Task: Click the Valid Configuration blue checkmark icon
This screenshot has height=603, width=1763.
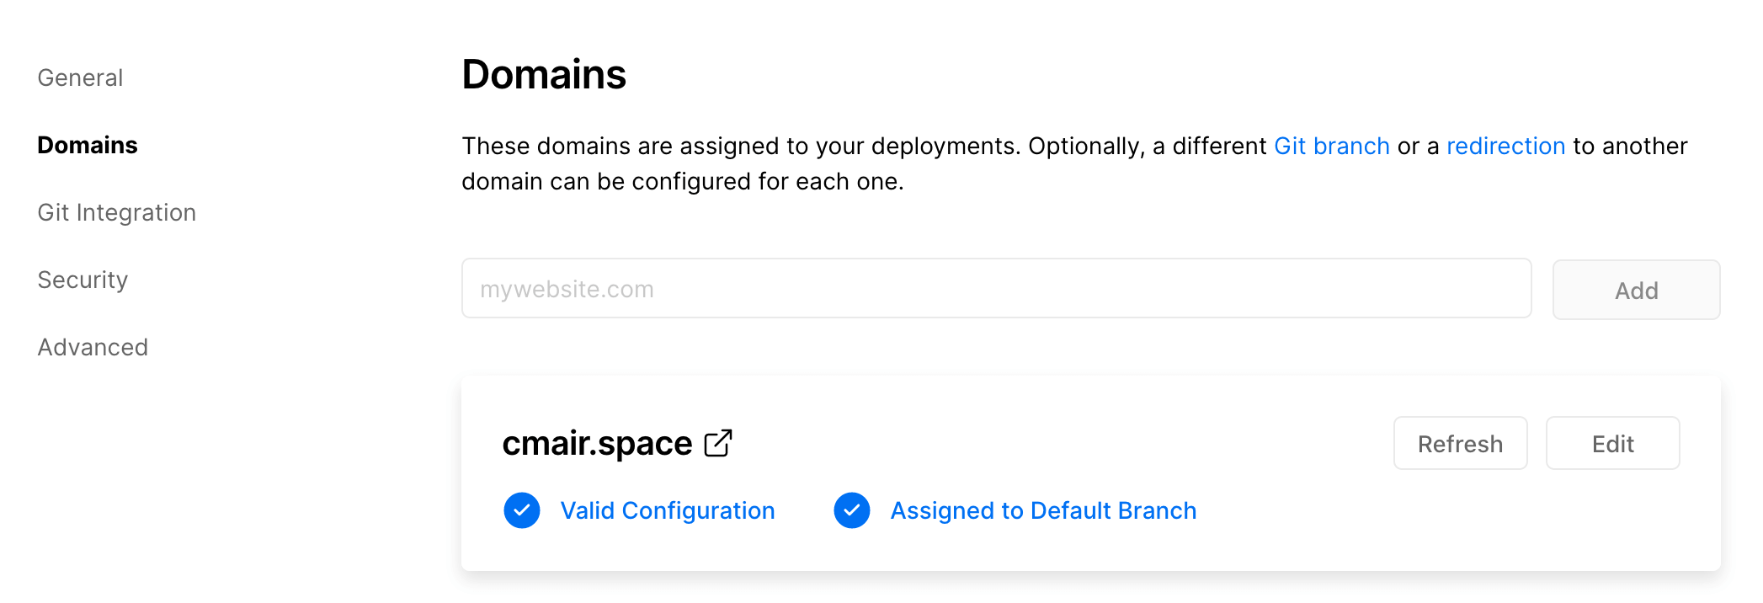Action: point(522,510)
